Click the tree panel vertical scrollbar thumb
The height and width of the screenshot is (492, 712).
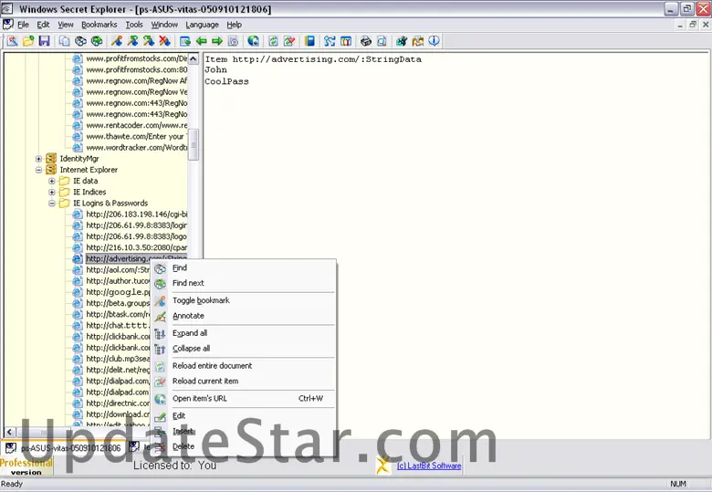pos(194,141)
